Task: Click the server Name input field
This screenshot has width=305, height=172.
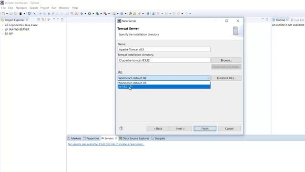Action: click(164, 49)
